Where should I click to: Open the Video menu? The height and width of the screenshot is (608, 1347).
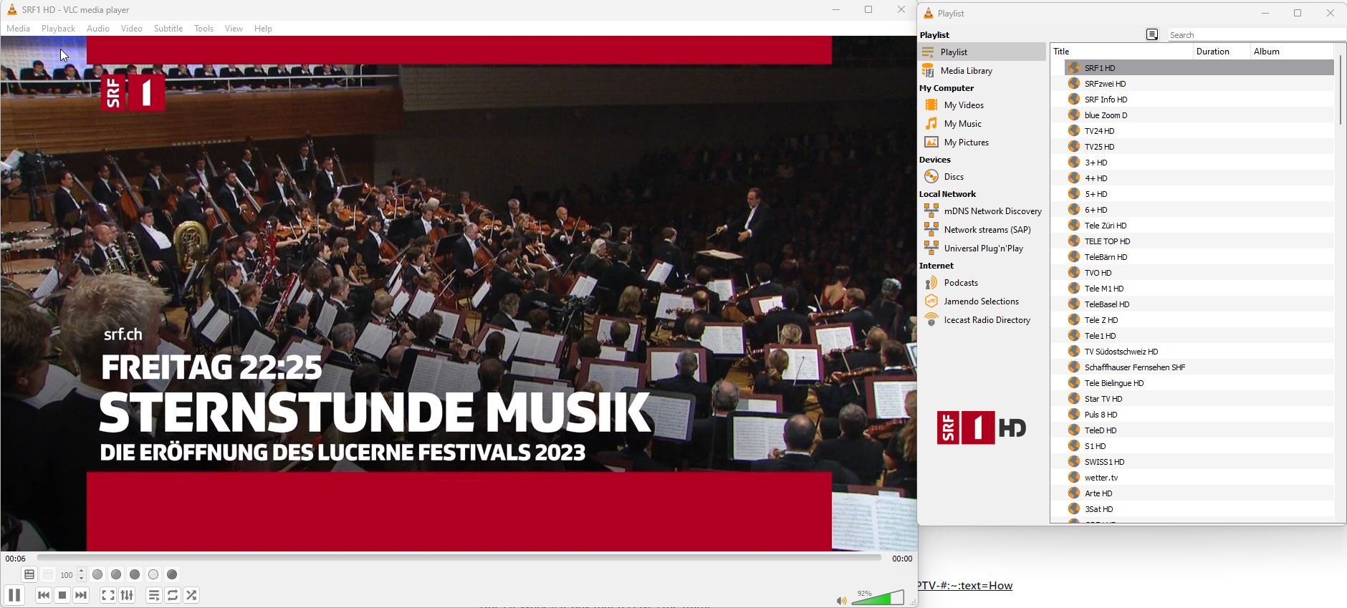132,29
